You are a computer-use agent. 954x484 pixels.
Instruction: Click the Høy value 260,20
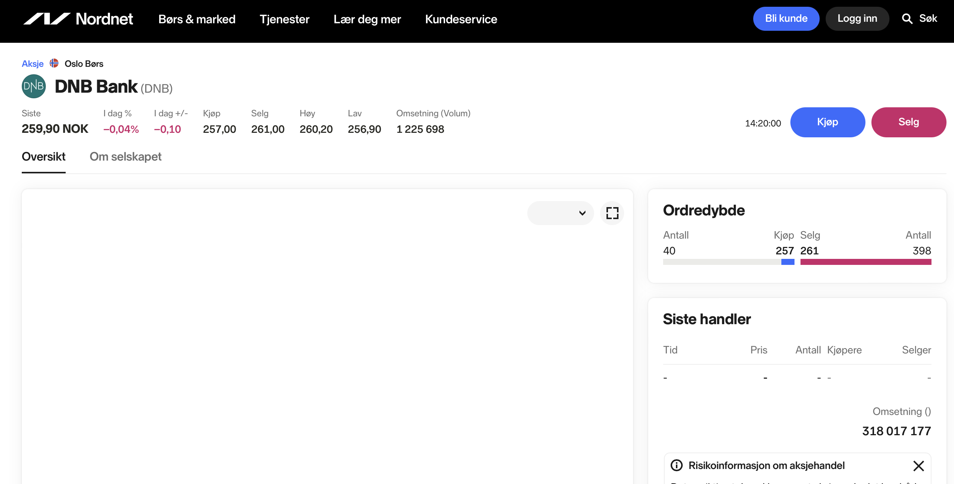click(316, 129)
